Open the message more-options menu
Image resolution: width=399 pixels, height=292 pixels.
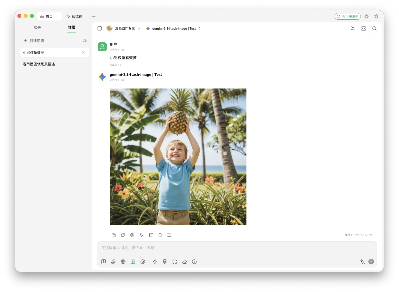[x=169, y=235]
